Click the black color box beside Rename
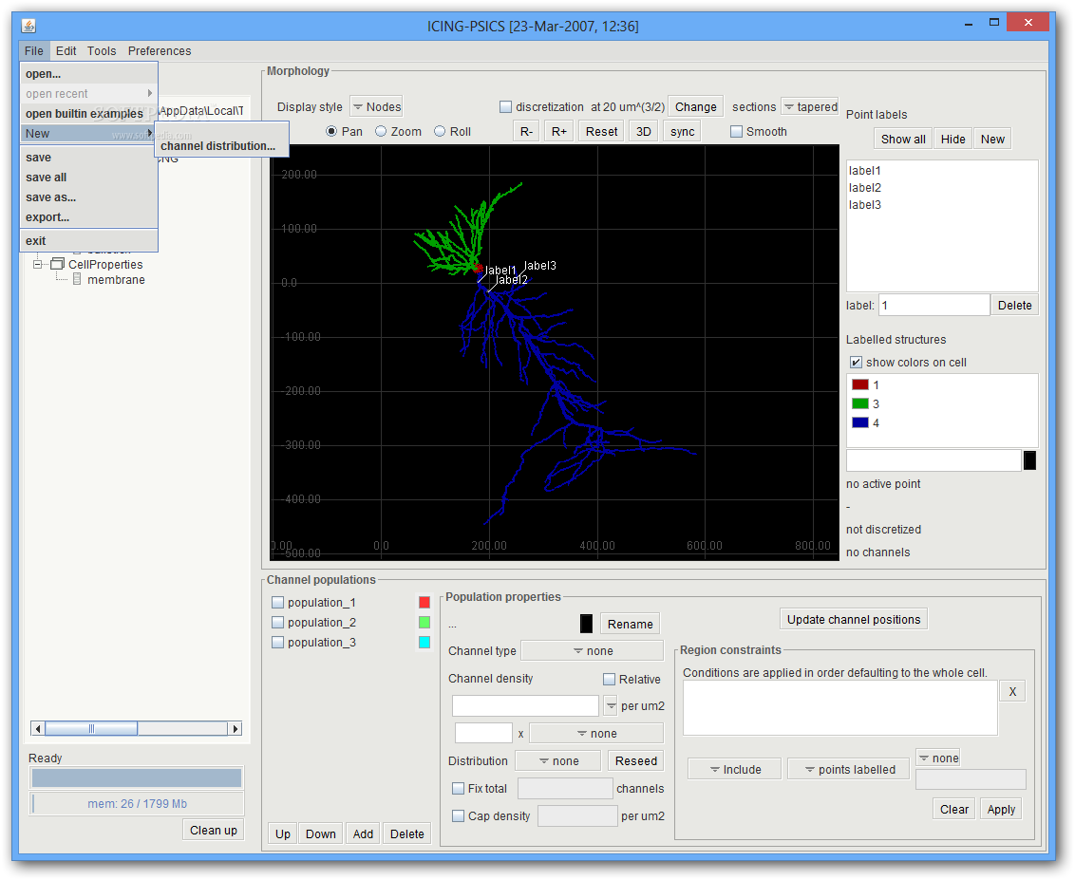 coord(586,624)
